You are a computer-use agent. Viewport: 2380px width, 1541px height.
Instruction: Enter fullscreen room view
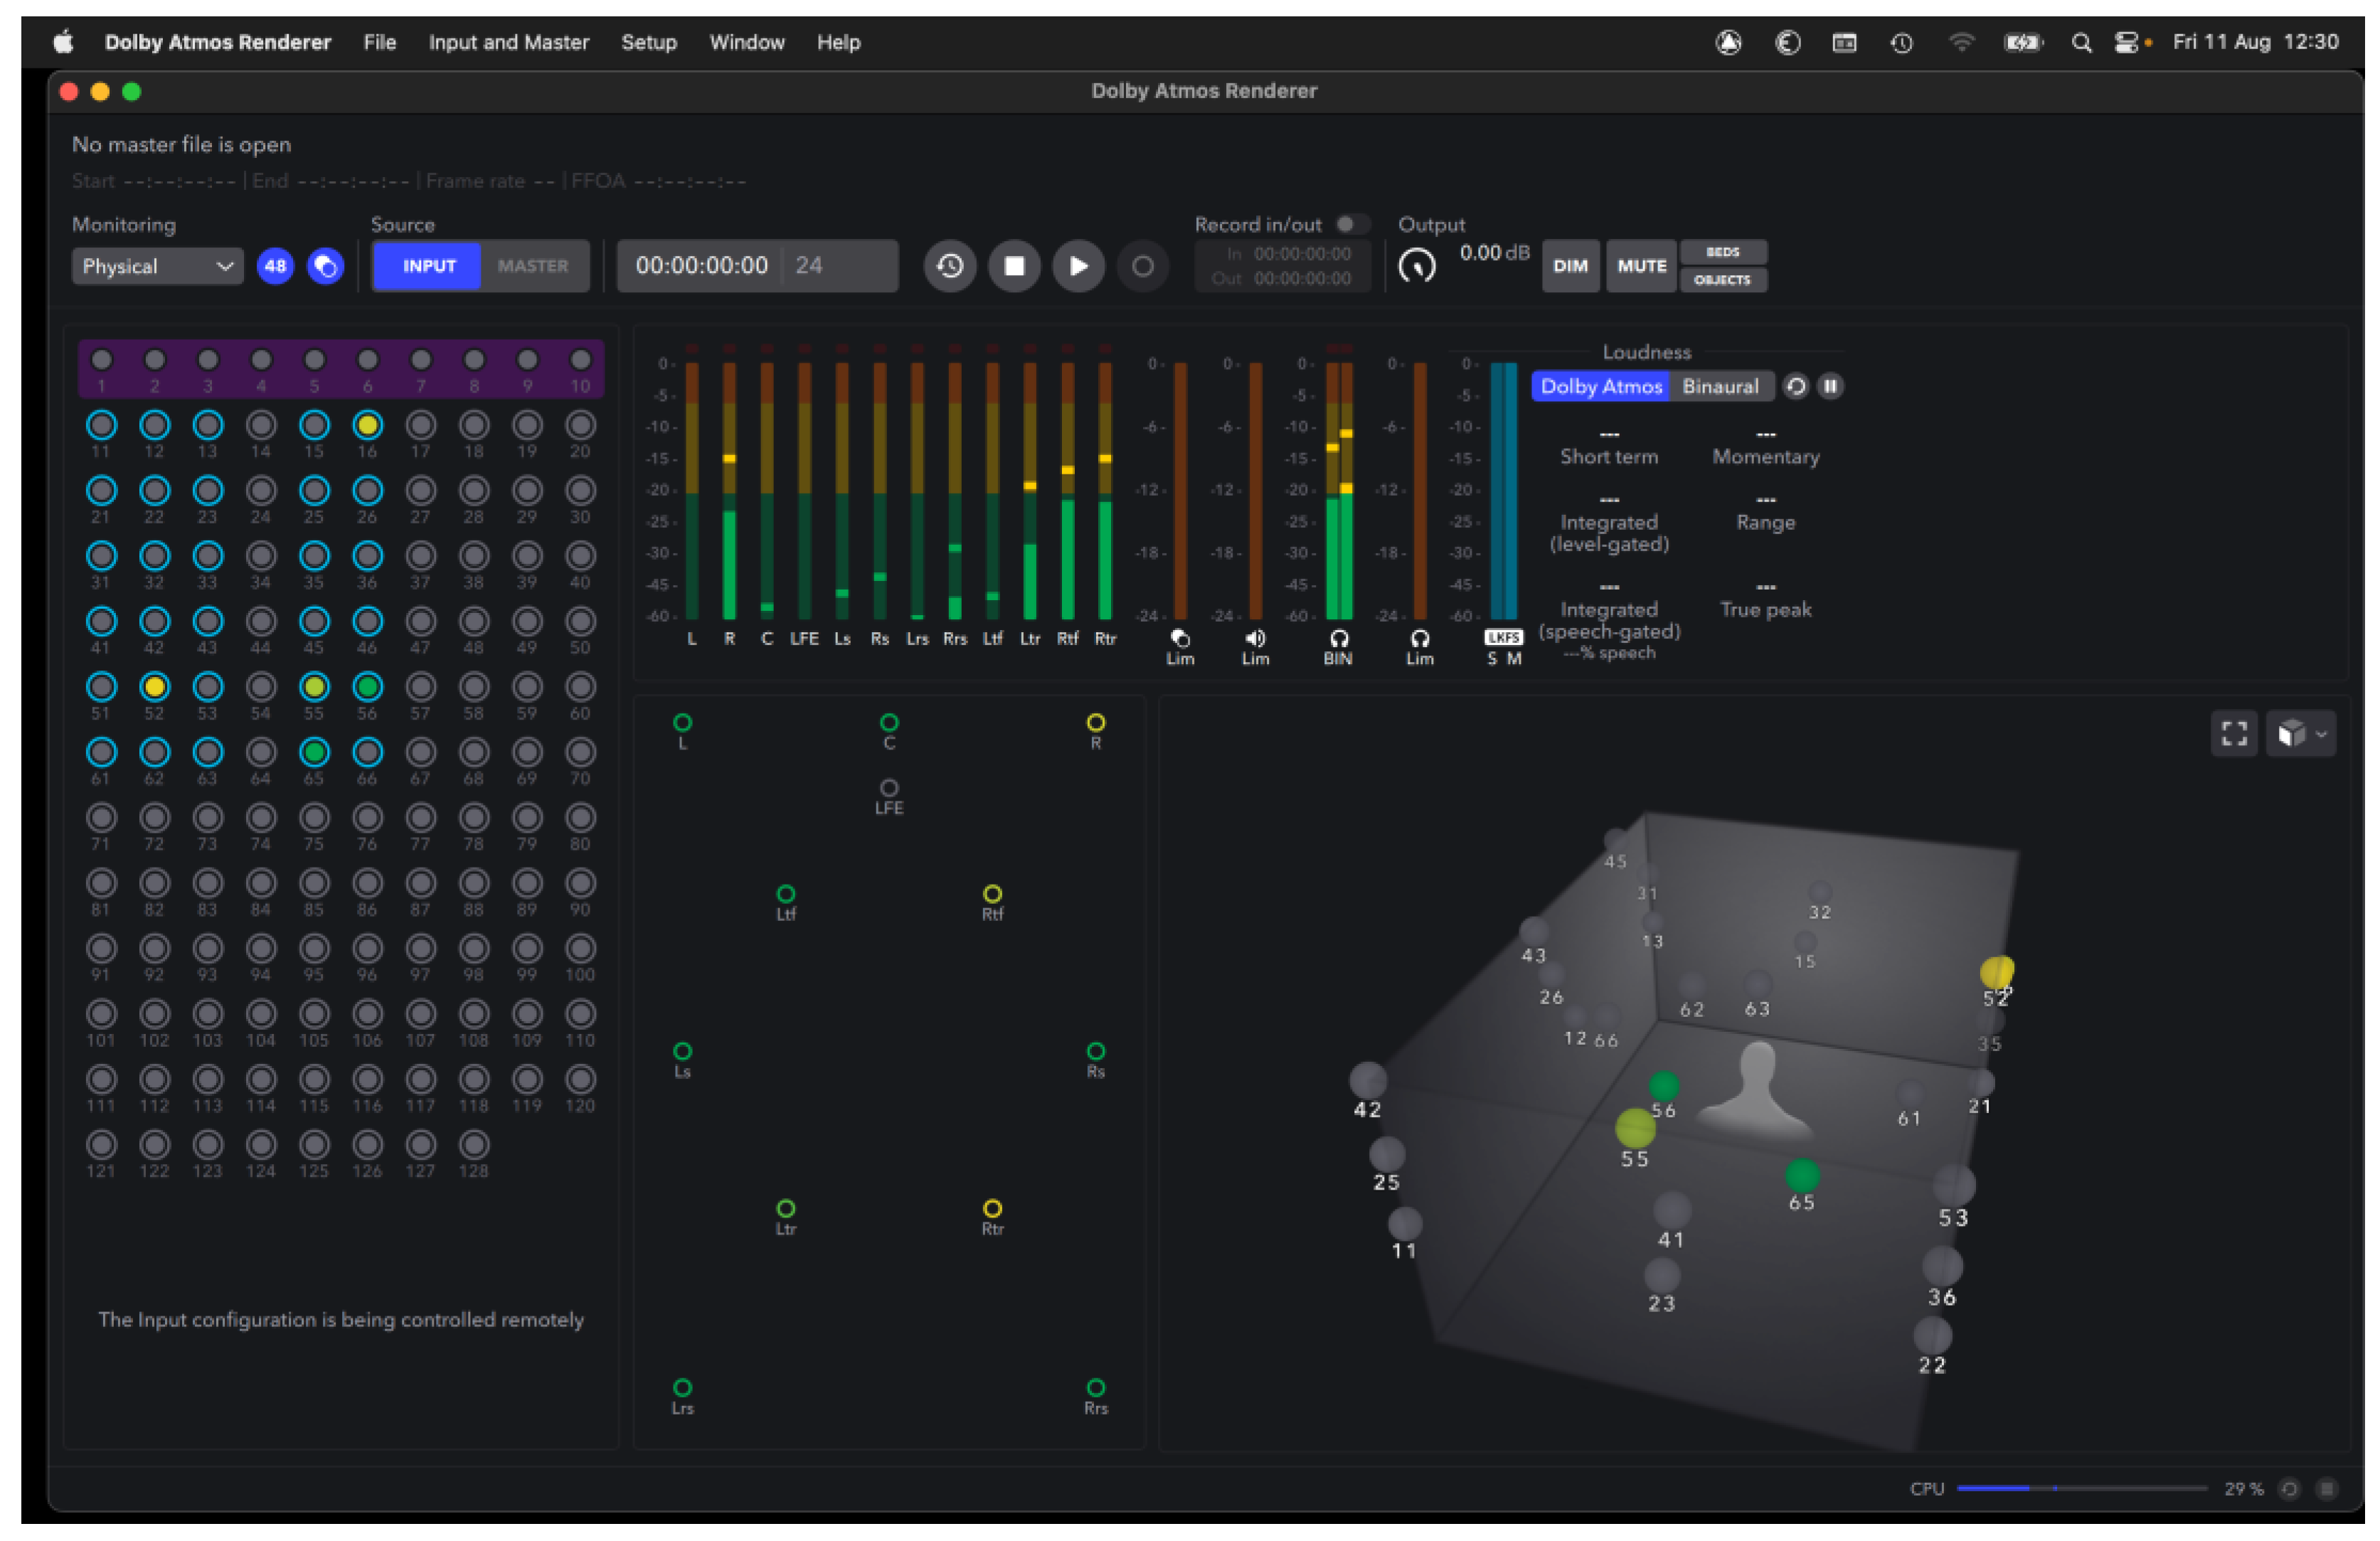point(2234,734)
